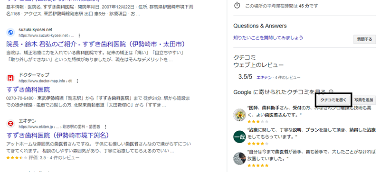Image resolution: width=380 pixels, height=172 pixels.
Task: Click the エキテン site name in results
Action: (x=28, y=121)
